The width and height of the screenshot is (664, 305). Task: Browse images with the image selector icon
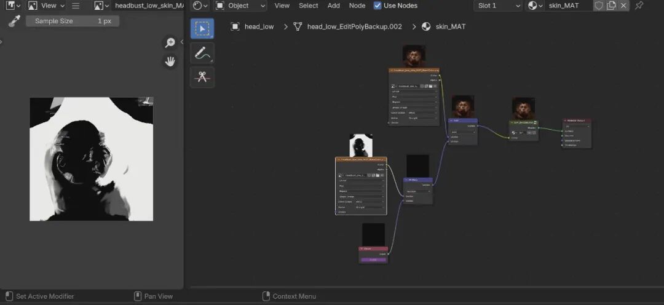pos(101,6)
